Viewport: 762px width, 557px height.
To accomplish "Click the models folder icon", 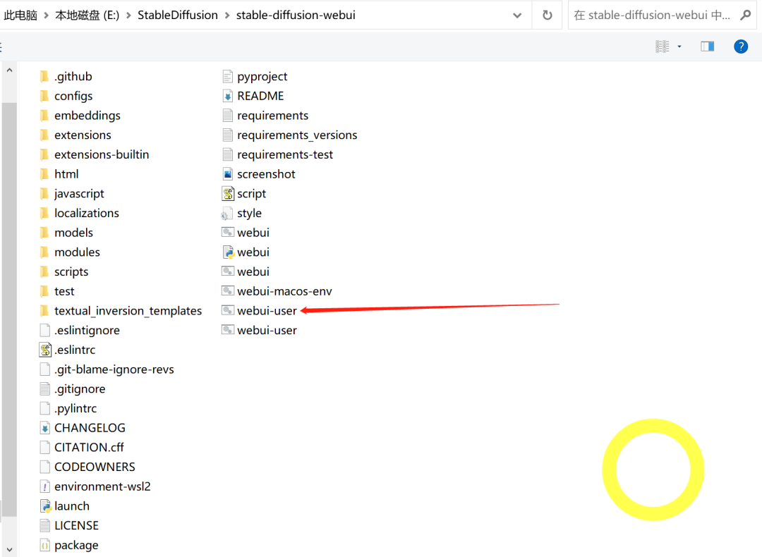I will click(x=44, y=233).
